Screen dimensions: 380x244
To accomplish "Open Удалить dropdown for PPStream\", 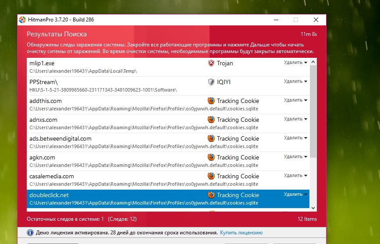I will click(295, 81).
